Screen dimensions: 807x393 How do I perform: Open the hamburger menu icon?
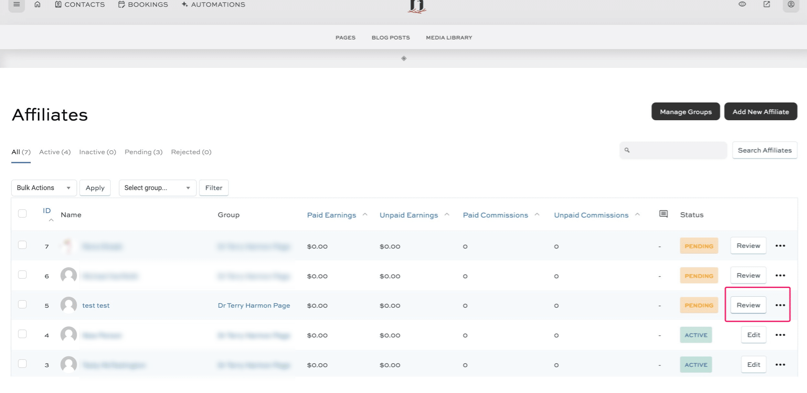[16, 5]
